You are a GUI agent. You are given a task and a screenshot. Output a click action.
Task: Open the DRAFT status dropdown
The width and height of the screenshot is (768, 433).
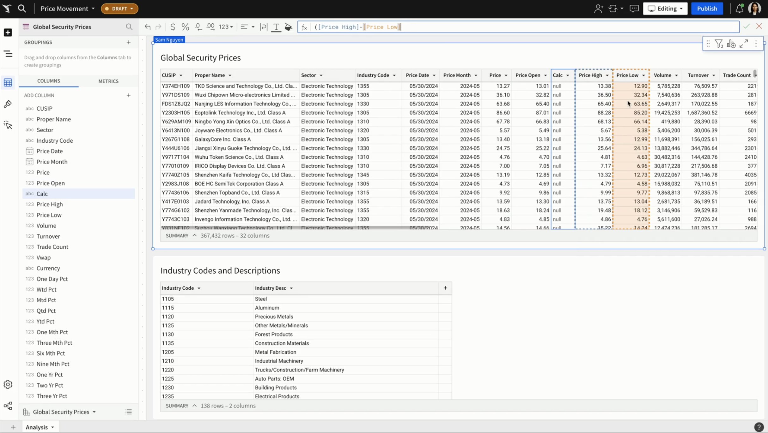pyautogui.click(x=119, y=9)
